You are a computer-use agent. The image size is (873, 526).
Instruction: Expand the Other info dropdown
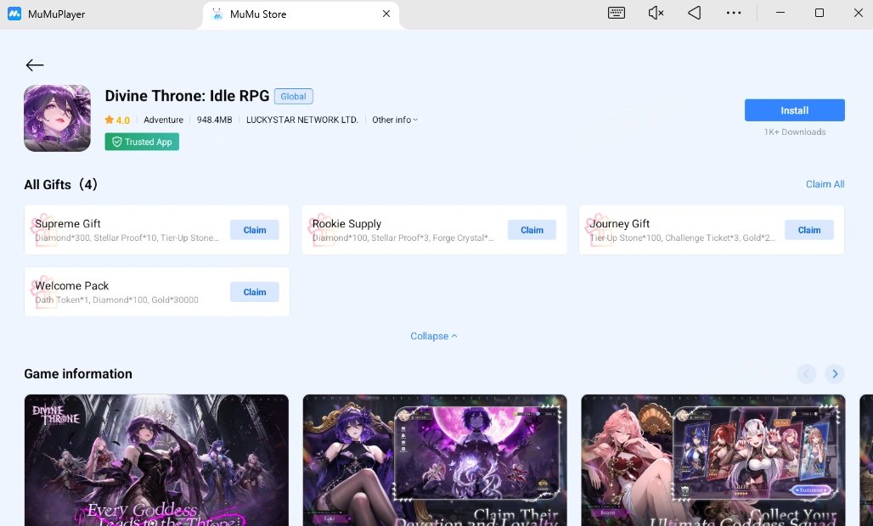[x=395, y=120]
